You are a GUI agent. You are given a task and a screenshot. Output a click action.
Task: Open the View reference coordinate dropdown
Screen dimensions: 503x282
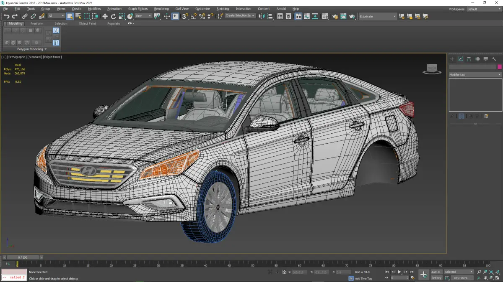click(x=143, y=16)
